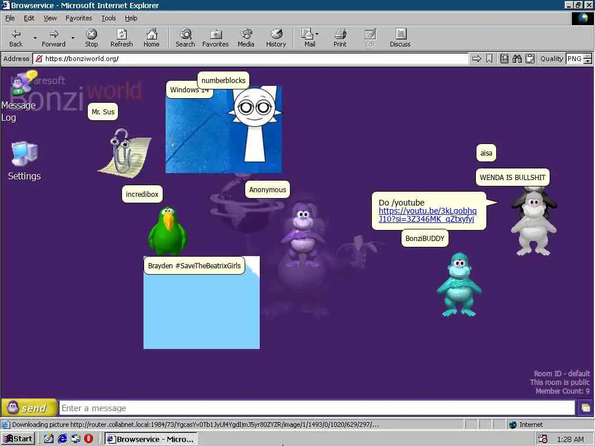Viewport: 595px width, 446px height.
Task: Click the bookmarks book icon
Action: (x=504, y=59)
